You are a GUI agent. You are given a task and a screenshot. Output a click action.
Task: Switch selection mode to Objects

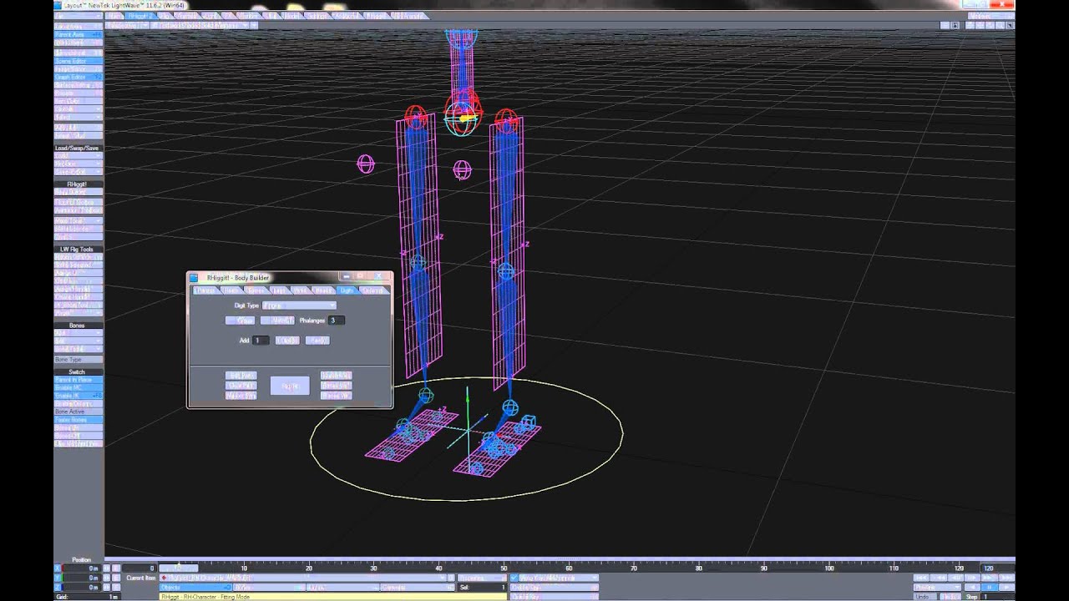click(195, 587)
